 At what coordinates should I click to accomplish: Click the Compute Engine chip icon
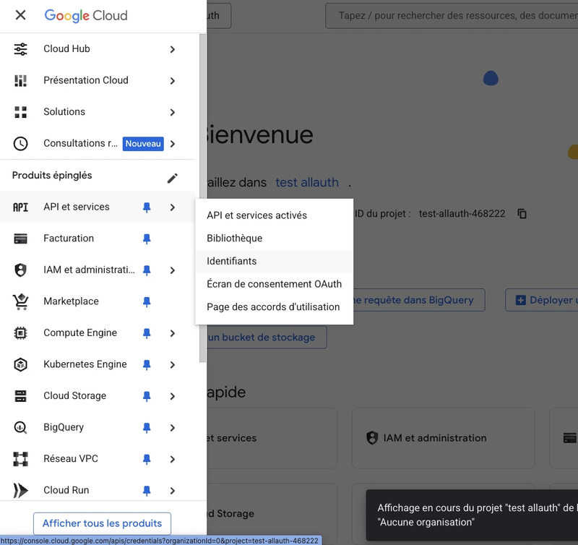[x=21, y=333]
